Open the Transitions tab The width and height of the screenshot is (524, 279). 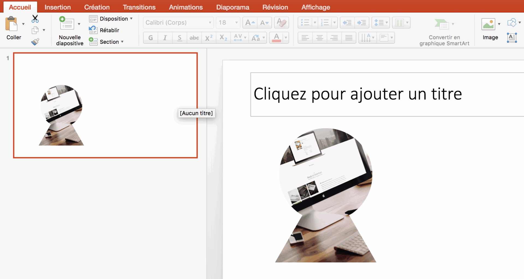coord(139,7)
